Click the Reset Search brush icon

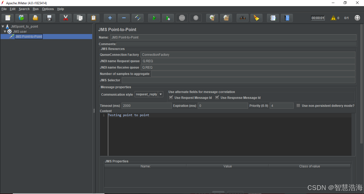tap(257, 18)
